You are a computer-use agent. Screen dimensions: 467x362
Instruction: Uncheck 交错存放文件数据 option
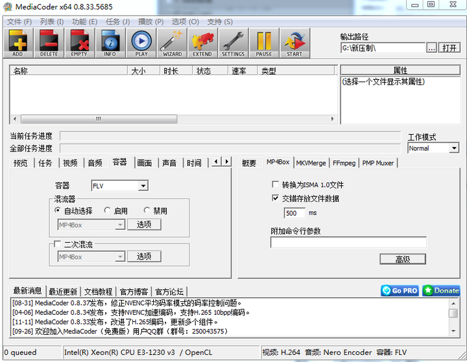point(276,198)
